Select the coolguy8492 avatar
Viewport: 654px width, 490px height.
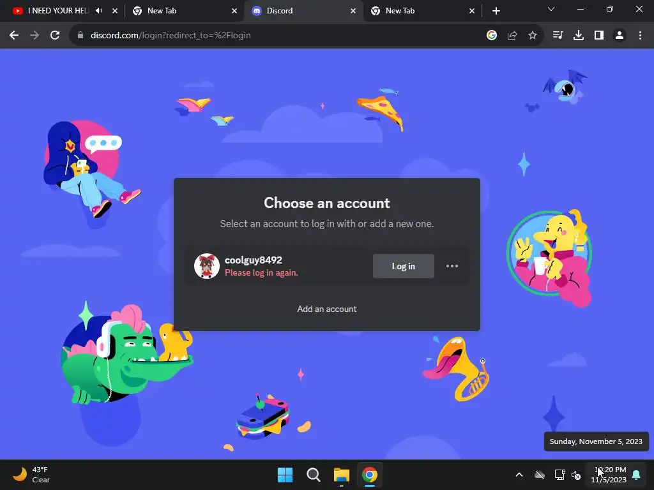tap(207, 266)
